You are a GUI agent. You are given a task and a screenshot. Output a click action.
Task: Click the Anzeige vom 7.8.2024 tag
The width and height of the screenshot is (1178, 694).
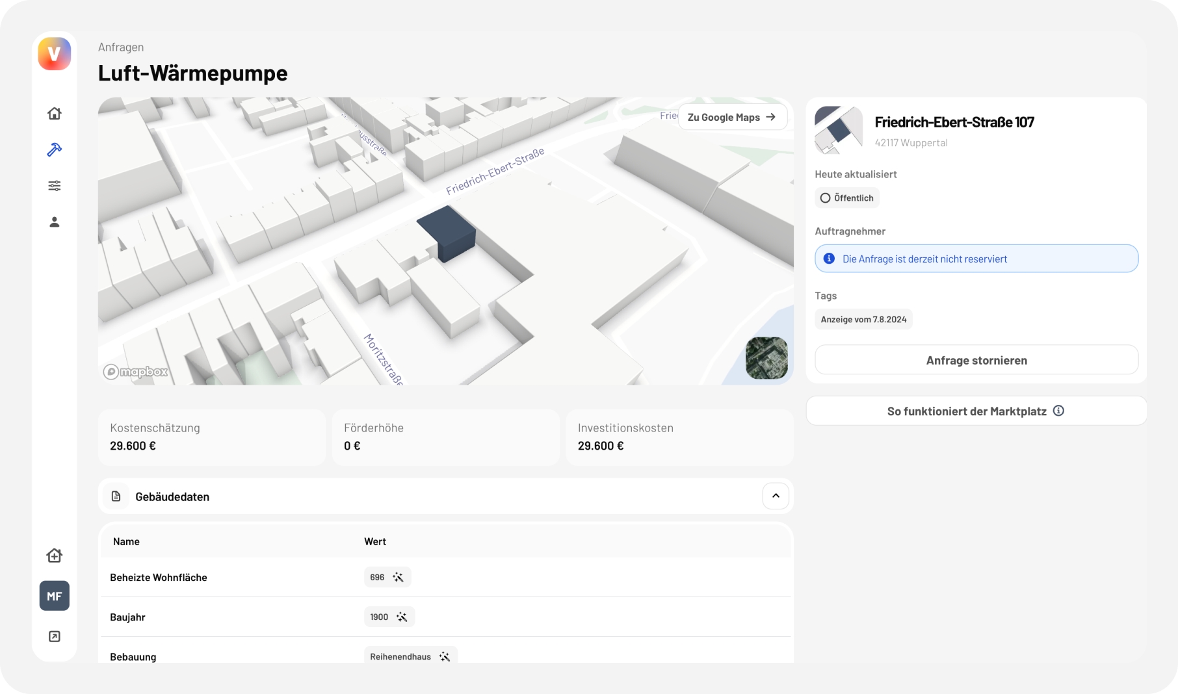863,319
